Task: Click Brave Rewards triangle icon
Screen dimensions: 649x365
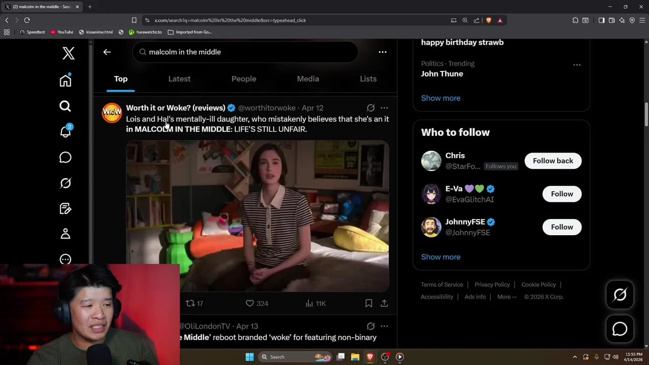Action: 500,20
